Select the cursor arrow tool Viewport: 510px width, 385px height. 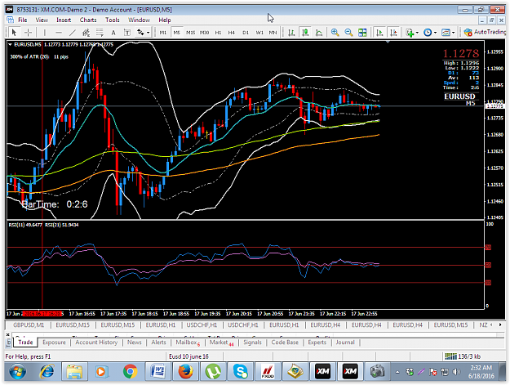pyautogui.click(x=14, y=32)
